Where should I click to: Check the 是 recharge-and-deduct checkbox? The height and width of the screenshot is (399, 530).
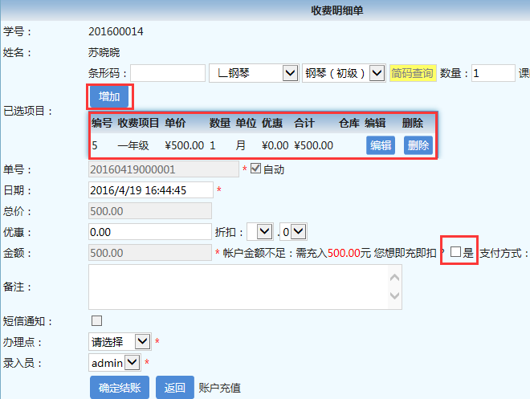pos(455,252)
